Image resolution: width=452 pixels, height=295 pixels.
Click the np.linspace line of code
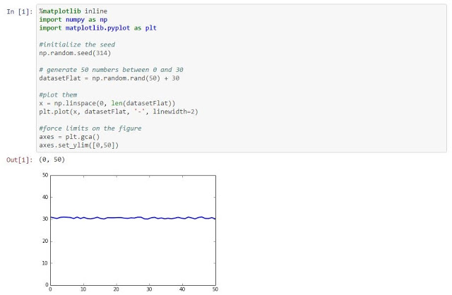[99, 103]
